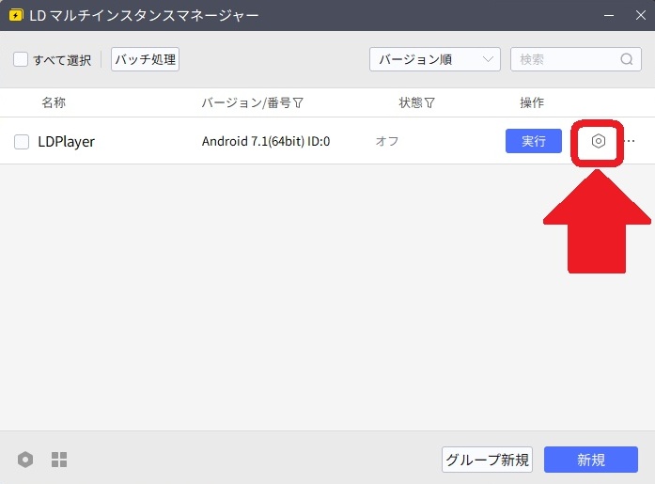Click the グループ新規 button
Image resolution: width=655 pixels, height=484 pixels.
(487, 460)
